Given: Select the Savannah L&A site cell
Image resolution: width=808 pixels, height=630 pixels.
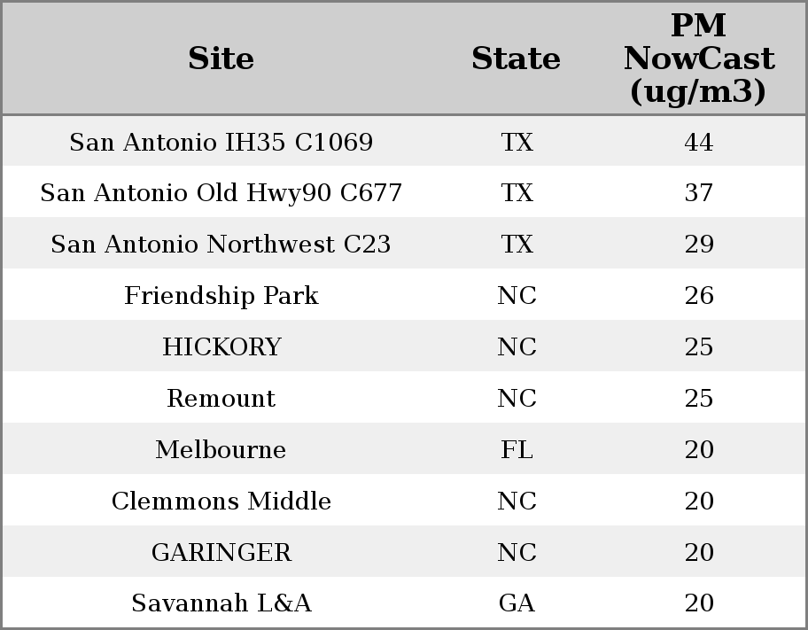Looking at the screenshot, I should (221, 603).
